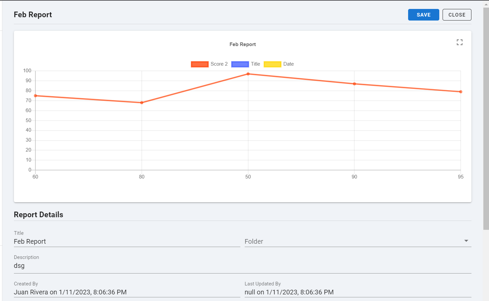This screenshot has width=489, height=301.
Task: Edit the Title field Feb Report
Action: click(127, 241)
